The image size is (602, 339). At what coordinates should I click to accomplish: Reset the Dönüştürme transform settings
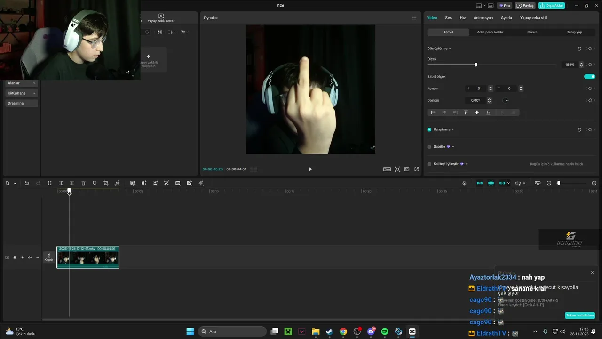[x=579, y=48]
